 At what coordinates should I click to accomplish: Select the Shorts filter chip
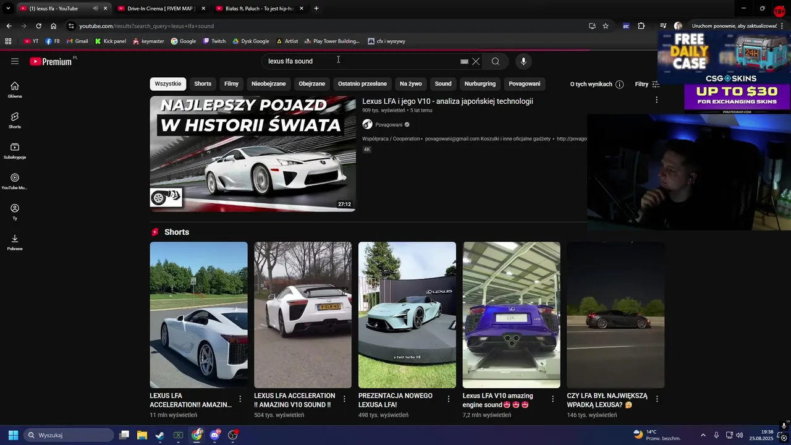point(203,84)
